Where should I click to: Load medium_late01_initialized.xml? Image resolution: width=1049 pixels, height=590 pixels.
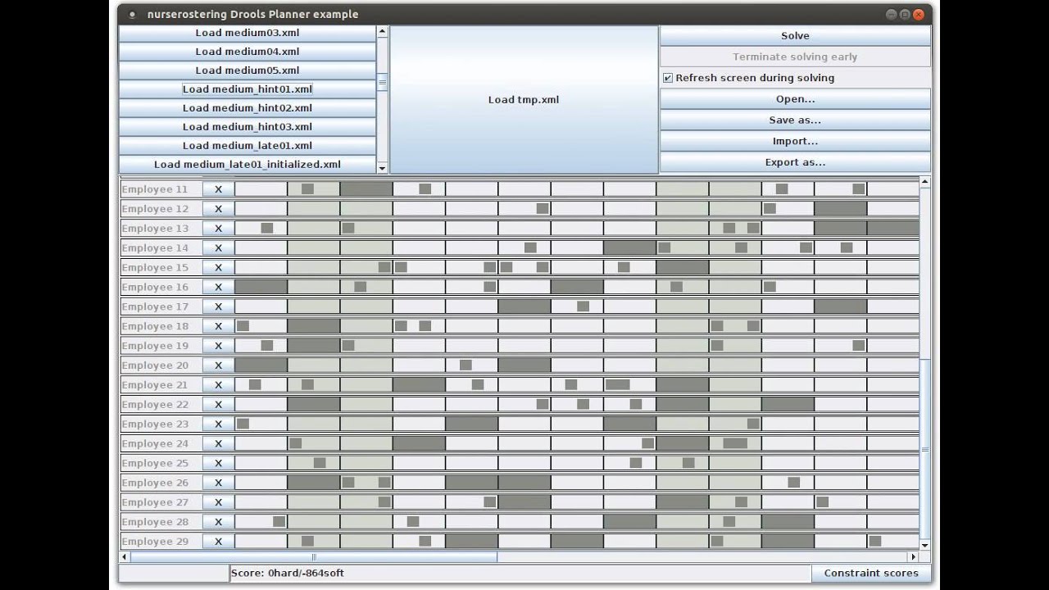(247, 165)
